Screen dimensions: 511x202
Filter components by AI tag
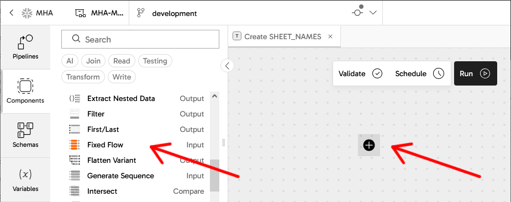tap(70, 61)
